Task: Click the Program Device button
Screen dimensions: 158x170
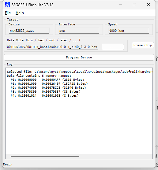Action: click(79, 57)
